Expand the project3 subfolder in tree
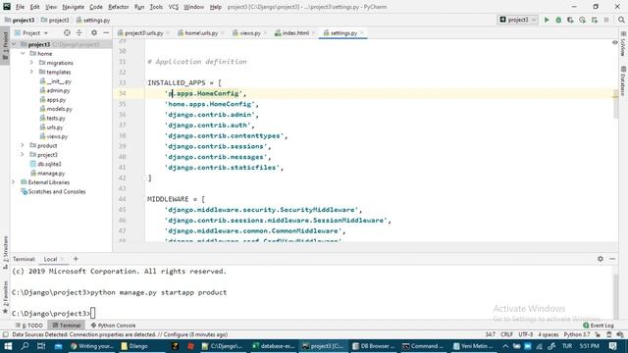628x353 pixels. (x=23, y=155)
